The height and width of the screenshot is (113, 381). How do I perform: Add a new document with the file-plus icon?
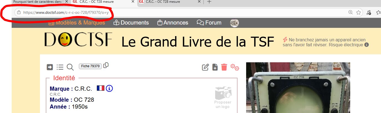click(215, 67)
